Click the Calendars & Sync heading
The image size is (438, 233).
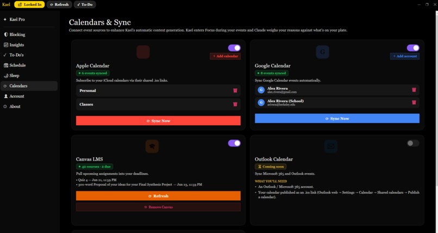click(100, 22)
